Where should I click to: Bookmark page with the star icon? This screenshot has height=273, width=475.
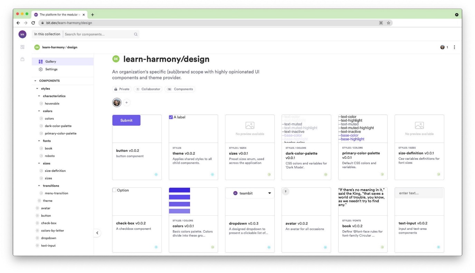(x=388, y=23)
